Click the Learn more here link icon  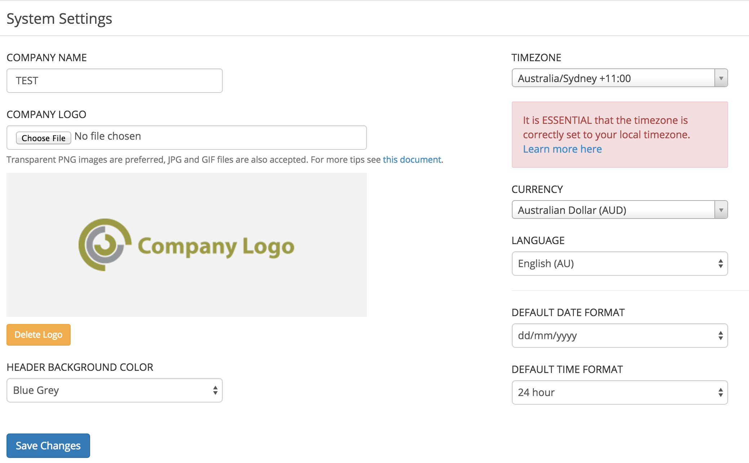[562, 149]
